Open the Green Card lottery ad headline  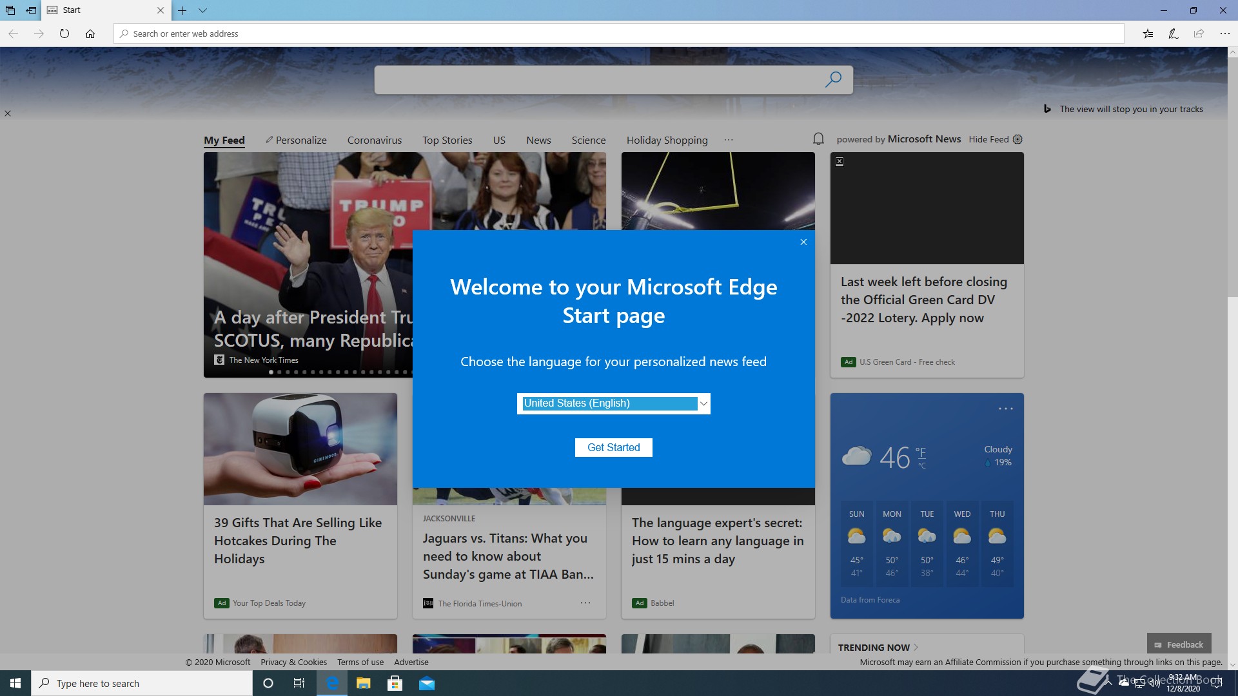[x=924, y=300]
